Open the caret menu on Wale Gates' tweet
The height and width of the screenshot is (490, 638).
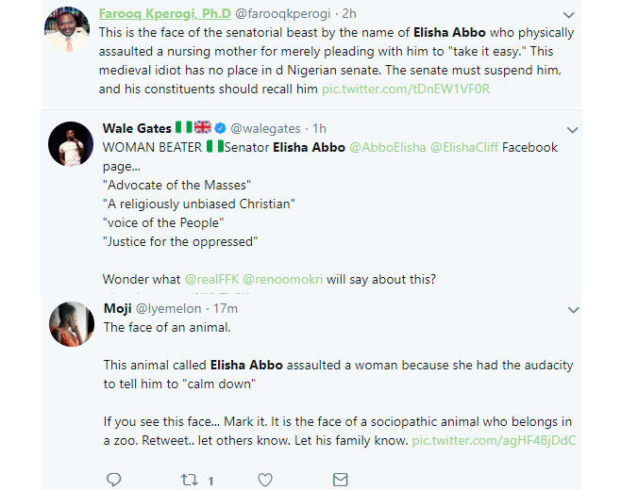(572, 128)
